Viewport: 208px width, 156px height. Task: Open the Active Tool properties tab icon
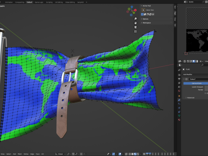[179, 70]
